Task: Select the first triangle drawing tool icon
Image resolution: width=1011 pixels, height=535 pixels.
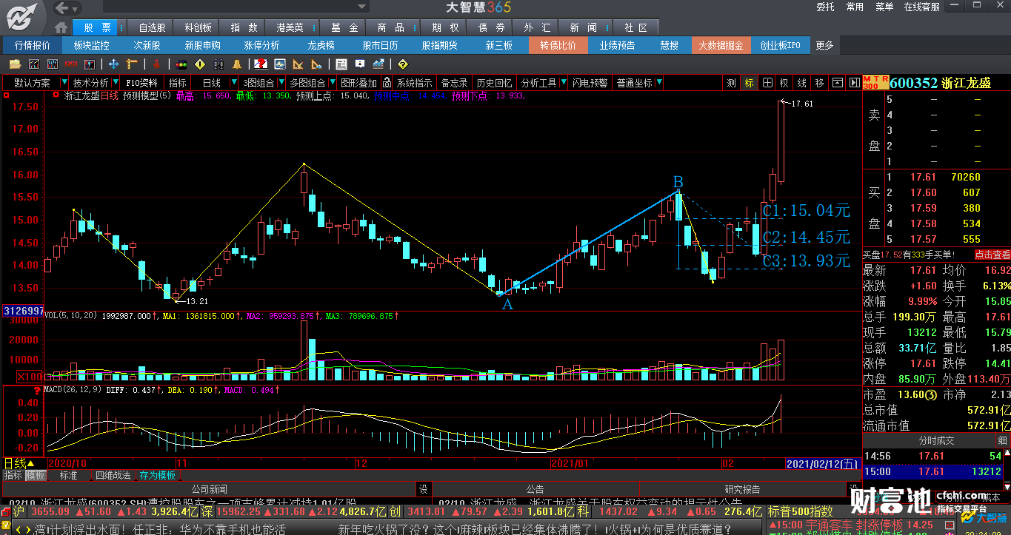Action: tap(298, 64)
